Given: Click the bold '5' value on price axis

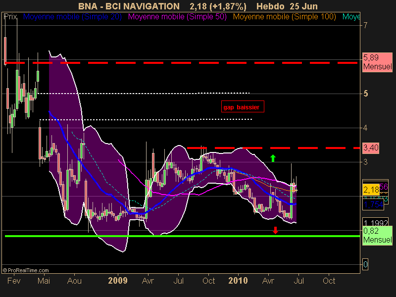Looking at the screenshot, I should tap(365, 94).
